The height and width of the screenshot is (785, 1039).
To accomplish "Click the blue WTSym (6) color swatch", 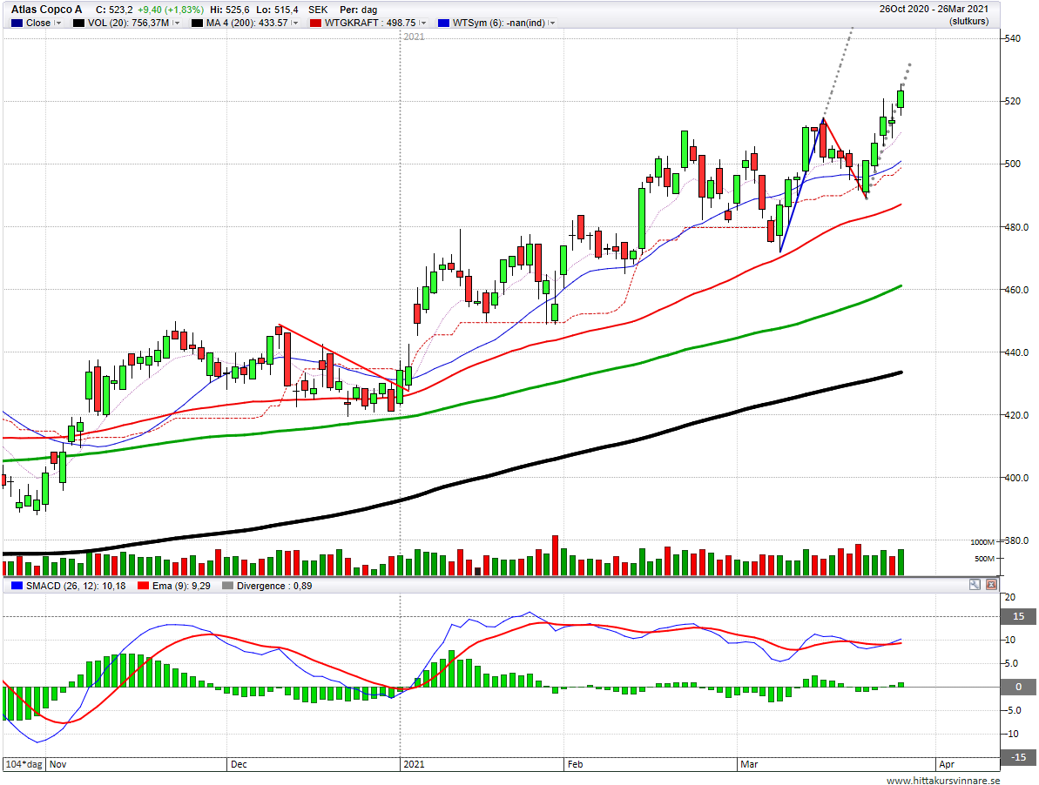I will (x=444, y=23).
